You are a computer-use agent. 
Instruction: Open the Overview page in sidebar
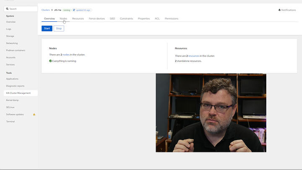point(11,22)
